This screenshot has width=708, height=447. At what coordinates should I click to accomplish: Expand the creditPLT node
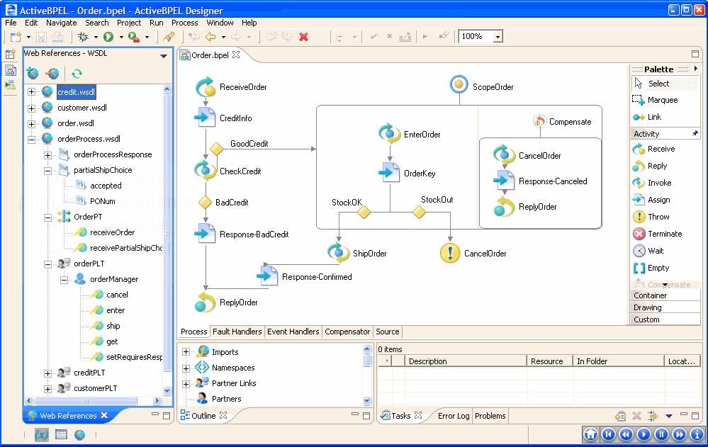tap(47, 373)
